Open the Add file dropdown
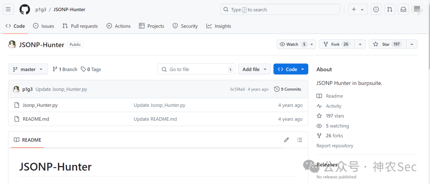Image resolution: width=430 pixels, height=184 pixels. (254, 69)
